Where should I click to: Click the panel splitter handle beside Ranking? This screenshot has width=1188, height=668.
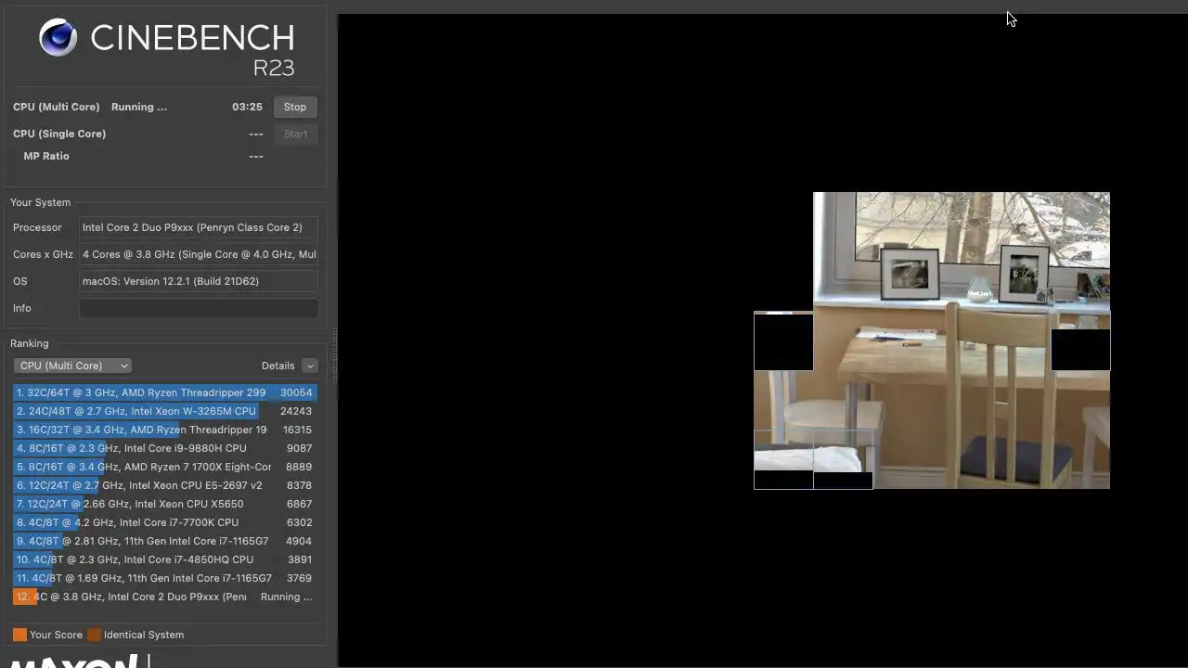(x=334, y=357)
